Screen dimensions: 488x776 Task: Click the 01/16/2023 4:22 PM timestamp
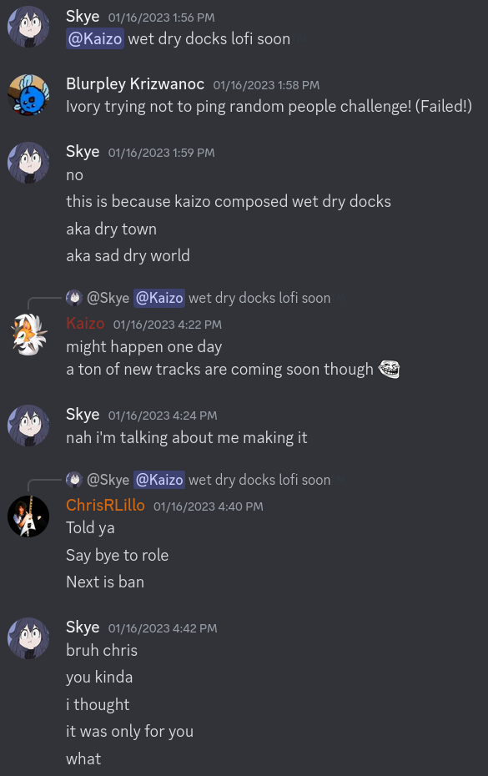(x=168, y=325)
